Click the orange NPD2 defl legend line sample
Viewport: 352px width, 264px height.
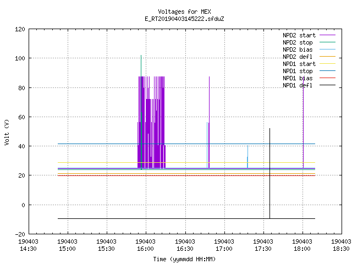pyautogui.click(x=327, y=56)
